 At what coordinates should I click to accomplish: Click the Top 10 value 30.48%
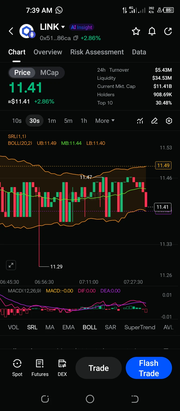(x=164, y=103)
